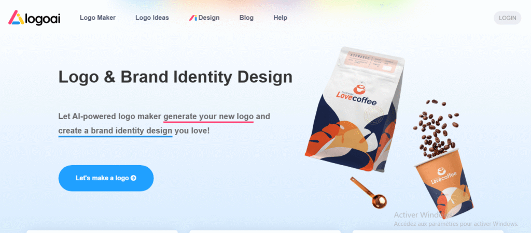Click the "Logo & Brand Identity Design" heading
Screen dimensions: 531x233
175,77
